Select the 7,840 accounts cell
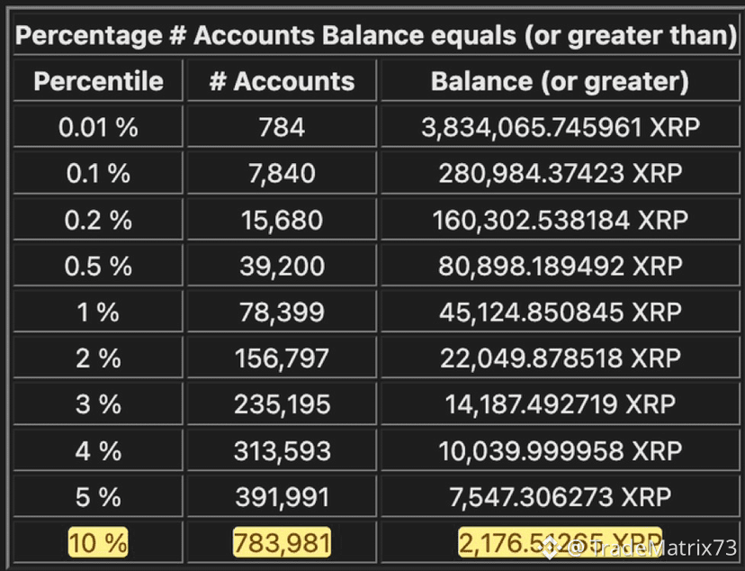The height and width of the screenshot is (571, 745). click(x=282, y=173)
